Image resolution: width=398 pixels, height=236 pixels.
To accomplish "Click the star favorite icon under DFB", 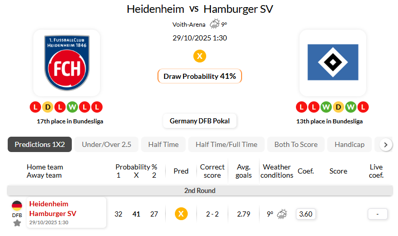I will tap(17, 223).
